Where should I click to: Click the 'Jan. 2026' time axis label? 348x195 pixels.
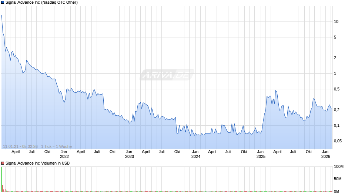(325, 154)
